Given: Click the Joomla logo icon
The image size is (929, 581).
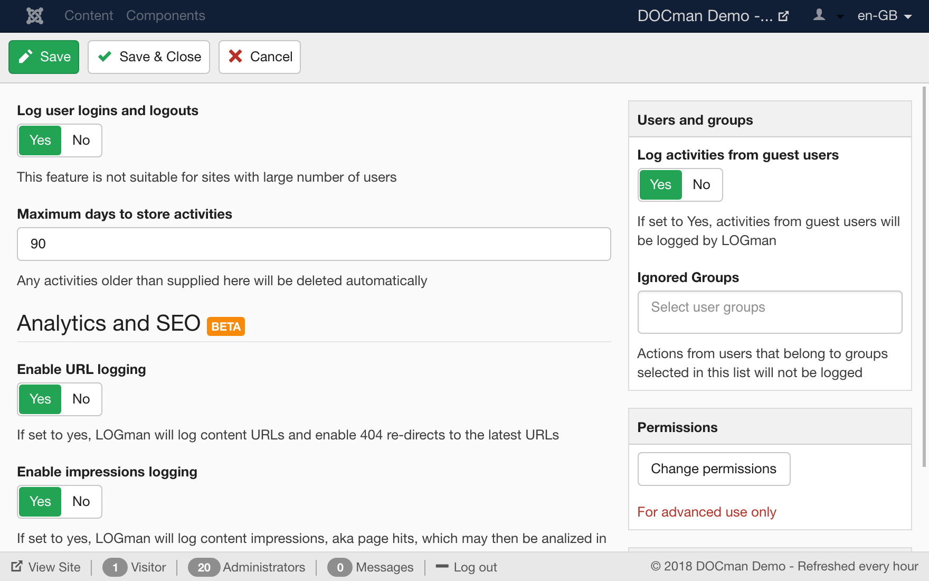Looking at the screenshot, I should (x=35, y=16).
